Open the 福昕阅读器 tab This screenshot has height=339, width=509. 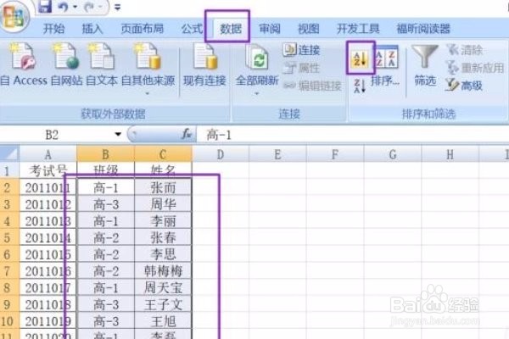click(423, 29)
